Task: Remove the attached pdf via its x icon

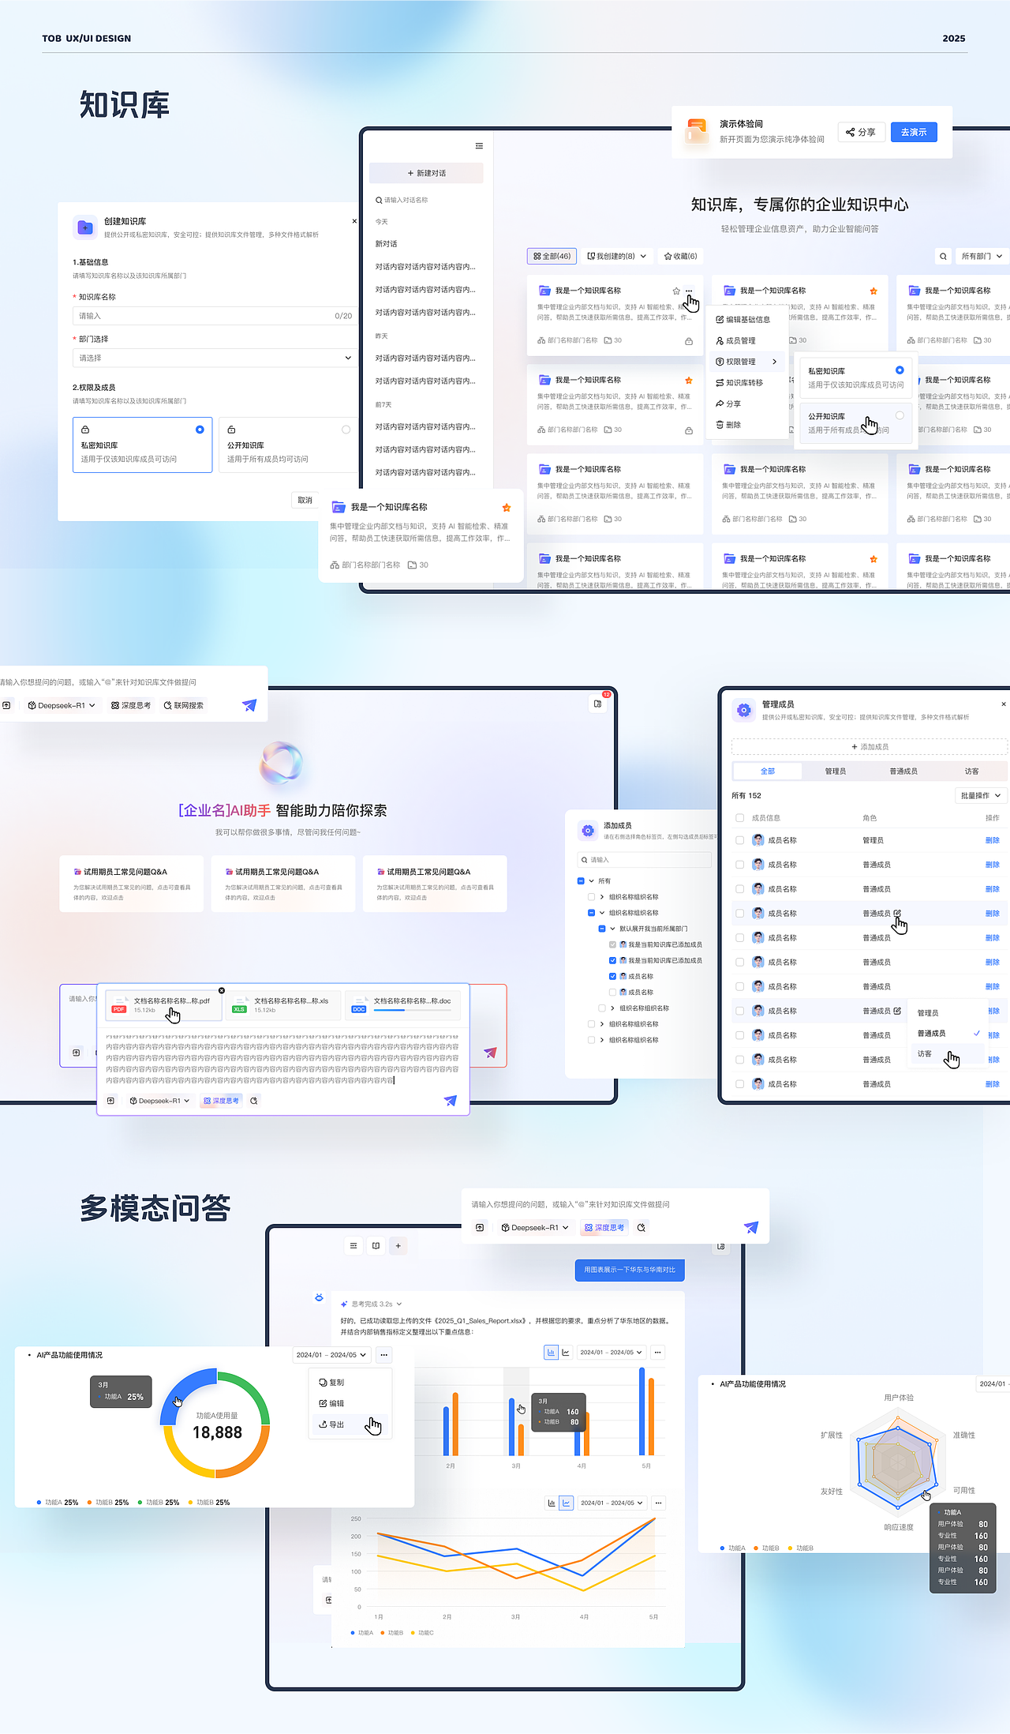Action: point(222,990)
